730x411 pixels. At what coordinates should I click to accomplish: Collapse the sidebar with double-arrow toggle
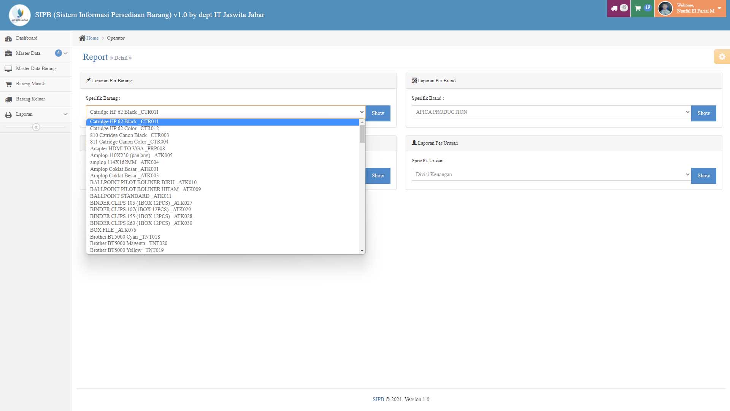click(36, 127)
